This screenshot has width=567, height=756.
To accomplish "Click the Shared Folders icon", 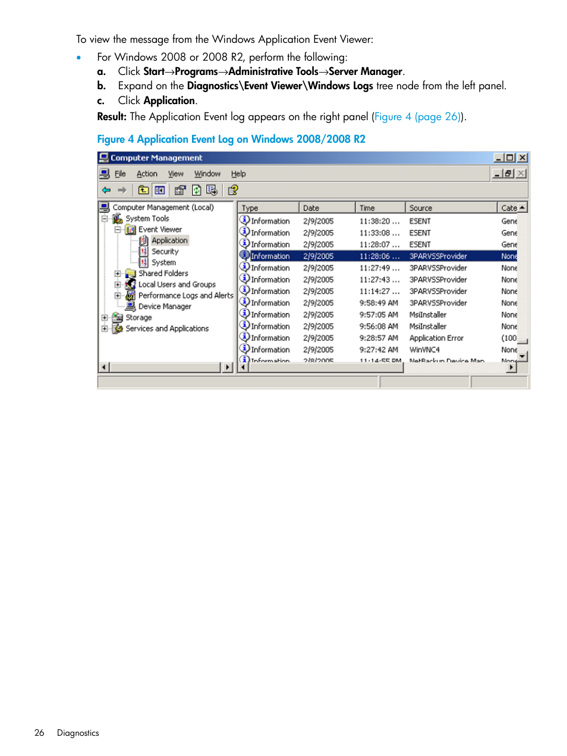I will click(131, 274).
